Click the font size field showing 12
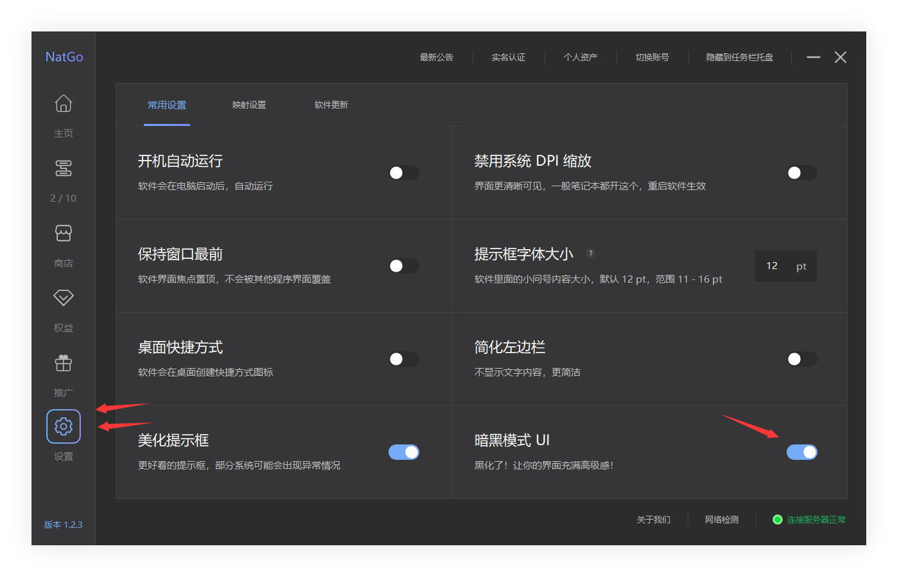Viewport: 899px width, 578px height. coord(772,266)
